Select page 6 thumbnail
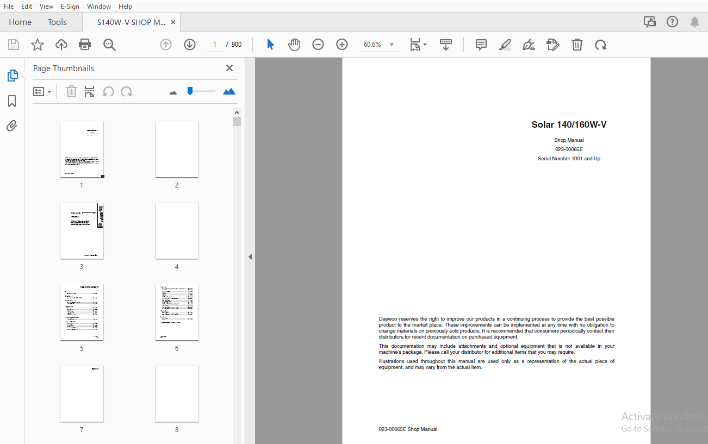708x444 pixels. [x=177, y=312]
